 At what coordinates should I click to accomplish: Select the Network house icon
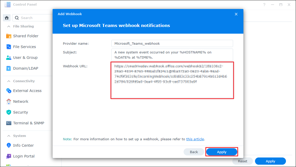9,101
